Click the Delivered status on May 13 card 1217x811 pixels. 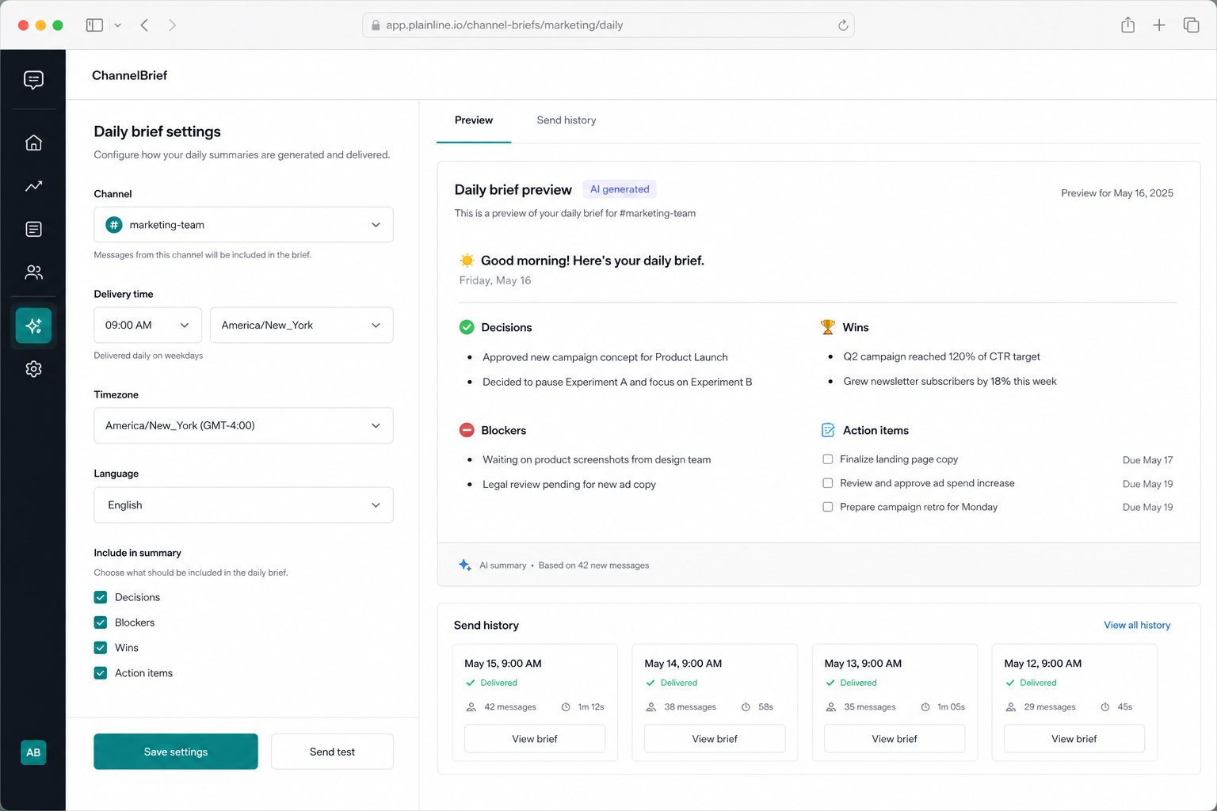(x=851, y=683)
